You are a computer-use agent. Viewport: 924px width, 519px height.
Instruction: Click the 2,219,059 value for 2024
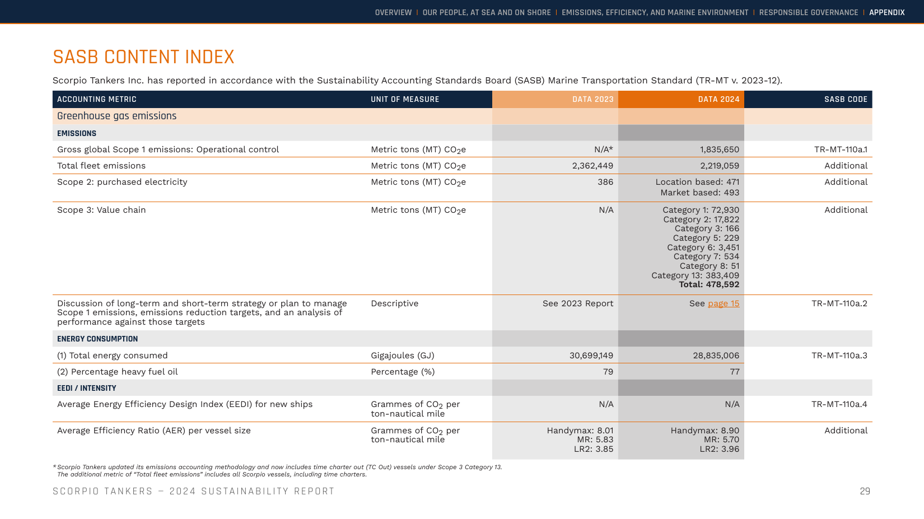[720, 166]
